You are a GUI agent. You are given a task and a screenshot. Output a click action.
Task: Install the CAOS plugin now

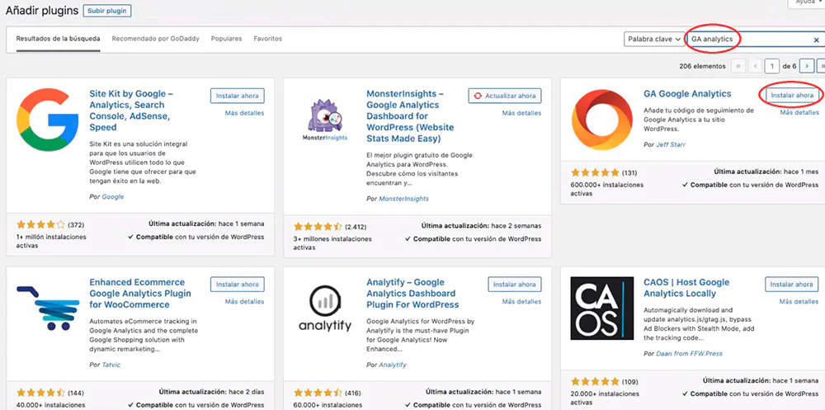click(792, 285)
